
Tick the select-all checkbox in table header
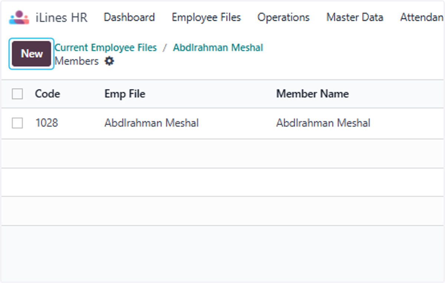coord(17,94)
